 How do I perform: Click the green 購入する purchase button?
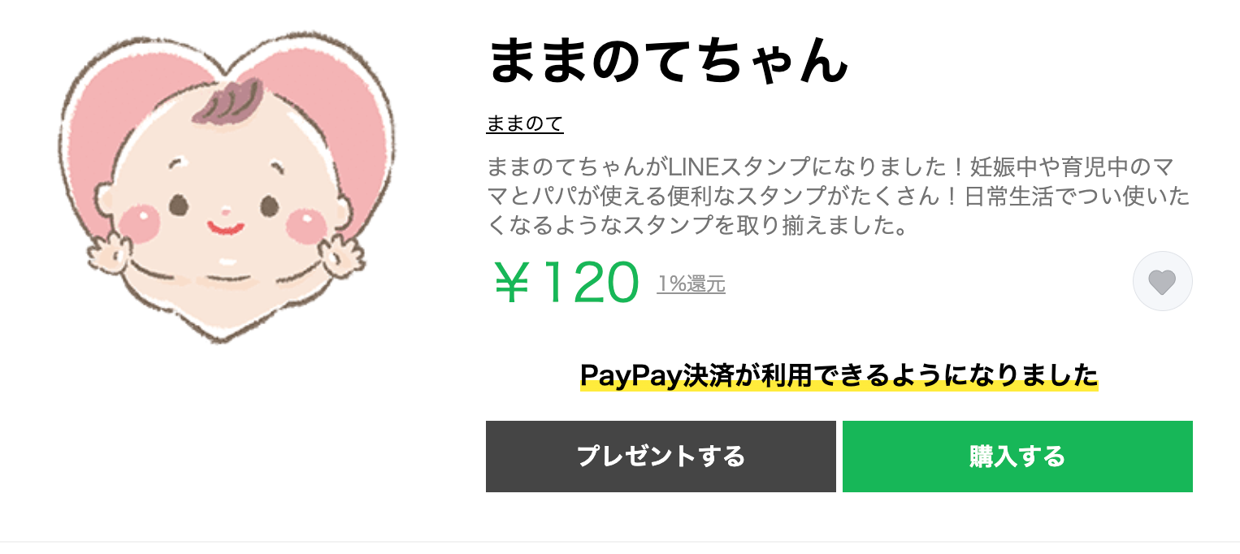(x=1017, y=457)
